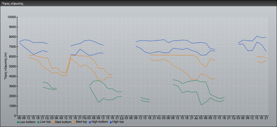The height and width of the screenshot is (127, 277).
Task: Click the 9000 value on the y-axis
Action: [12, 27]
